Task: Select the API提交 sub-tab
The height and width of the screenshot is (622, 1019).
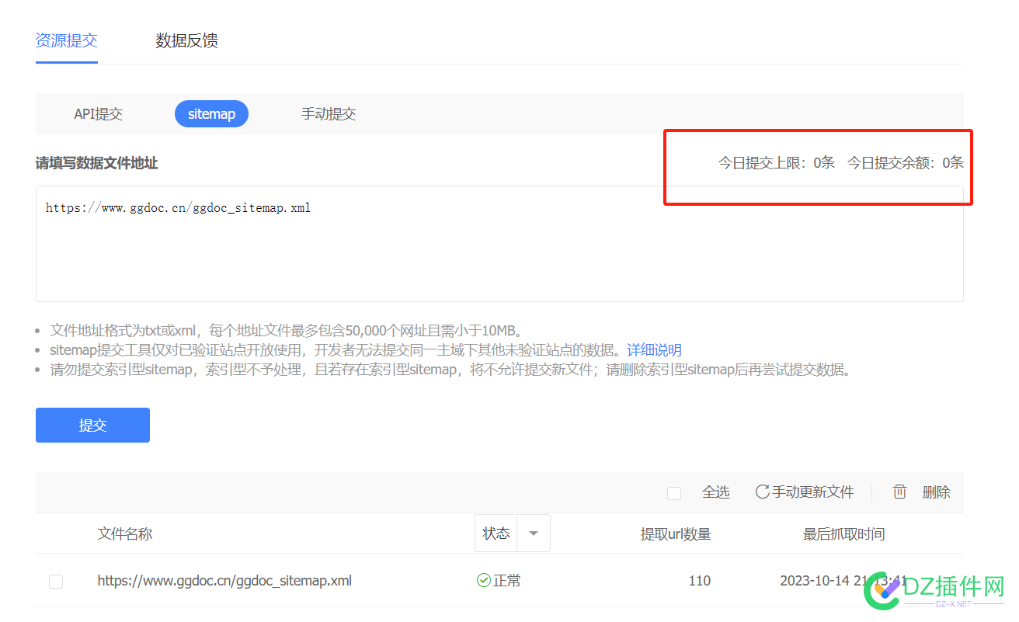Action: (98, 114)
